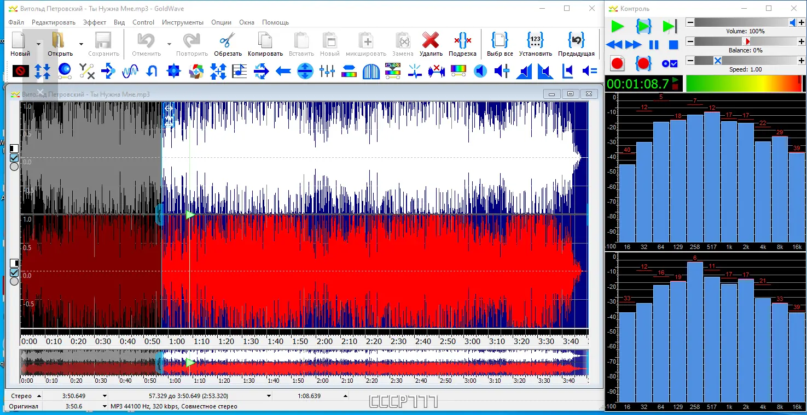This screenshot has width=807, height=415.
Task: Click the Обрезать scissors icon
Action: 228,41
